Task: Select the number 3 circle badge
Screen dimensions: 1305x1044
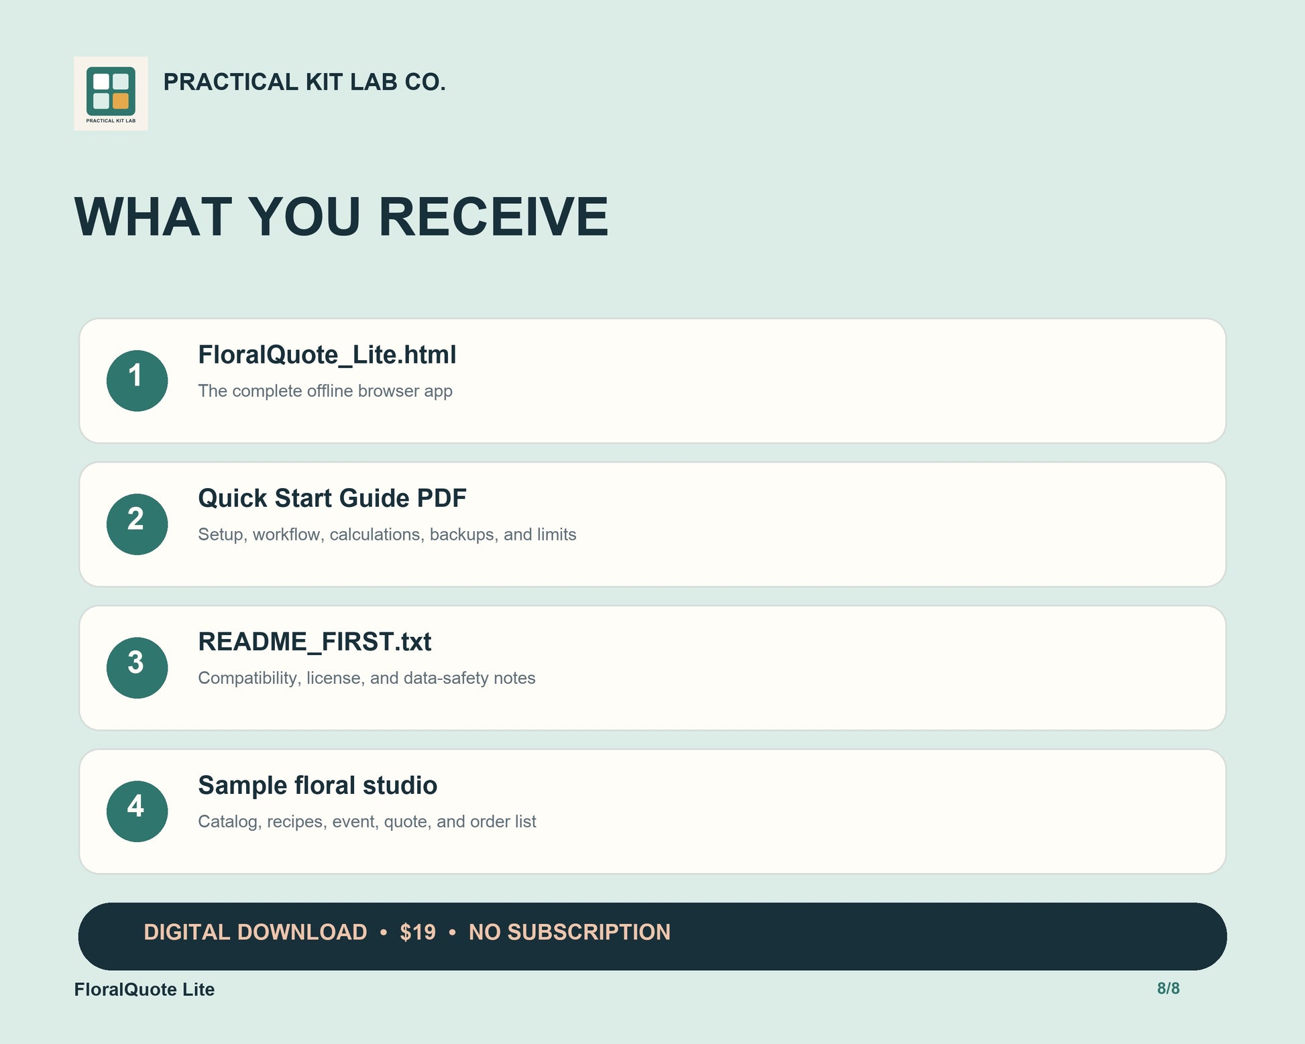Action: tap(137, 667)
